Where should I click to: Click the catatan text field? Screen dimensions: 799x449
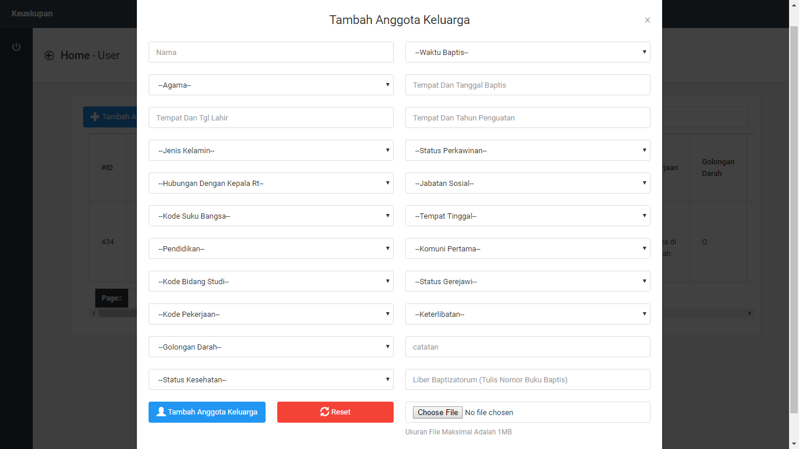[527, 347]
